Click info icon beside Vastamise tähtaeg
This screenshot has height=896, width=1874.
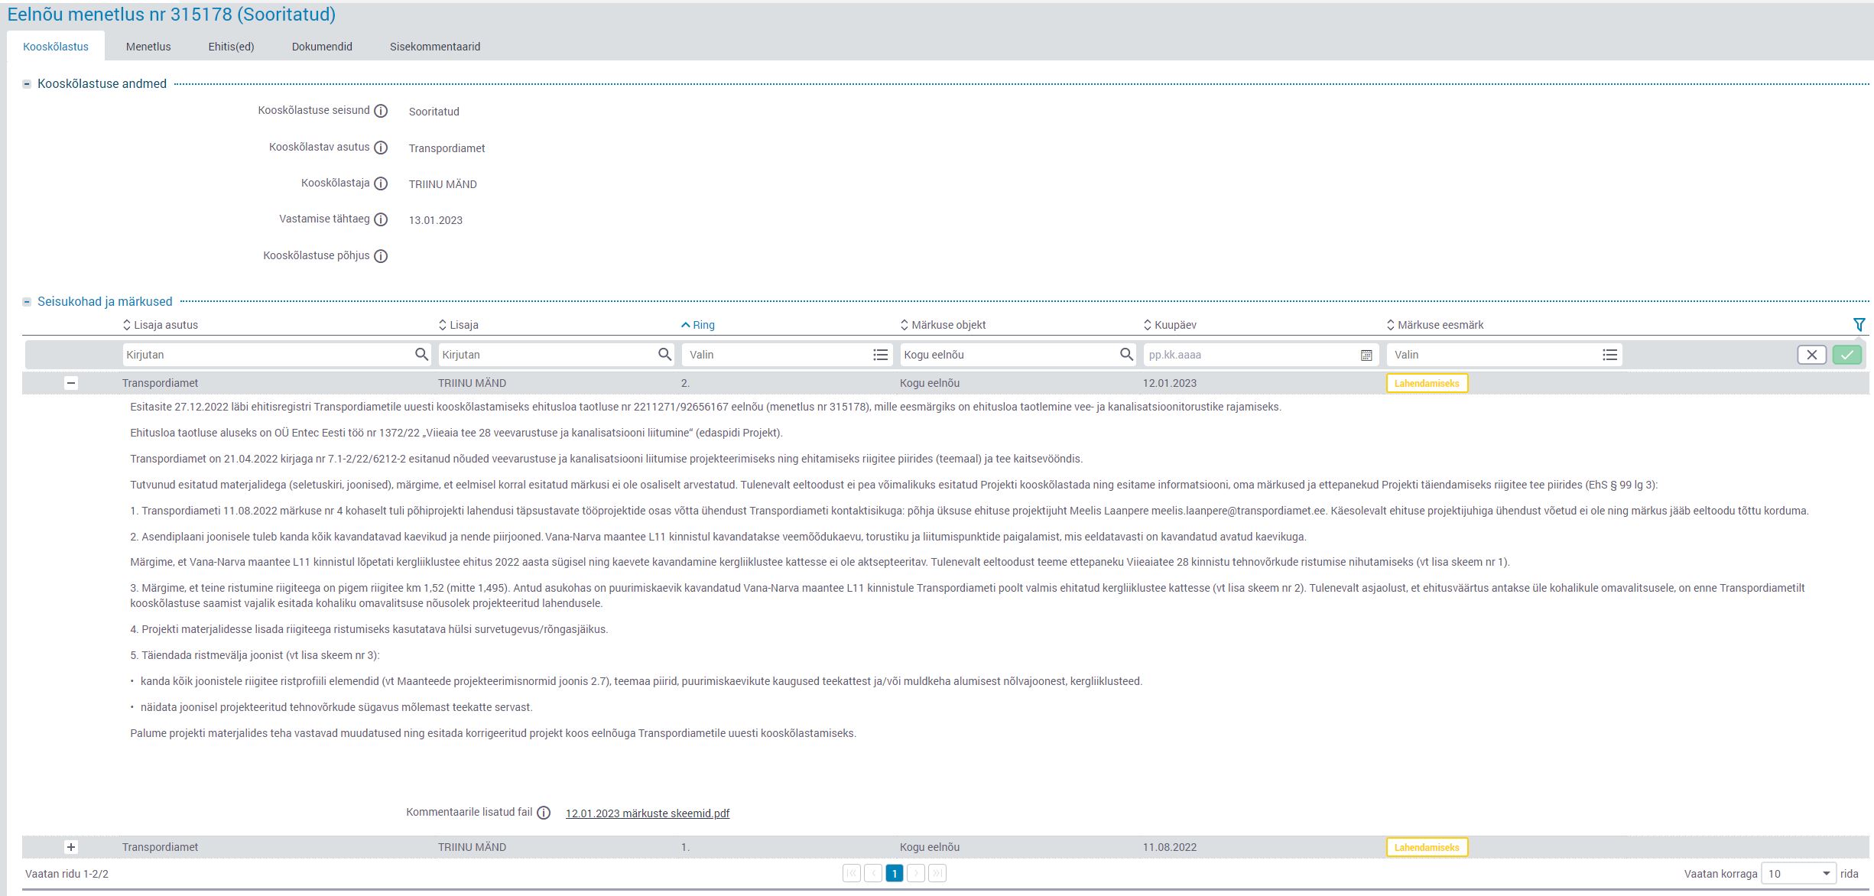(381, 220)
